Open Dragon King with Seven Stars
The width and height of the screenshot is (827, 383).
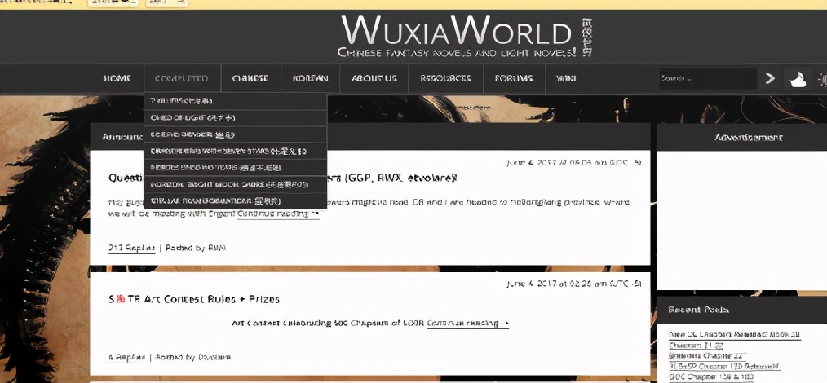[x=235, y=152]
